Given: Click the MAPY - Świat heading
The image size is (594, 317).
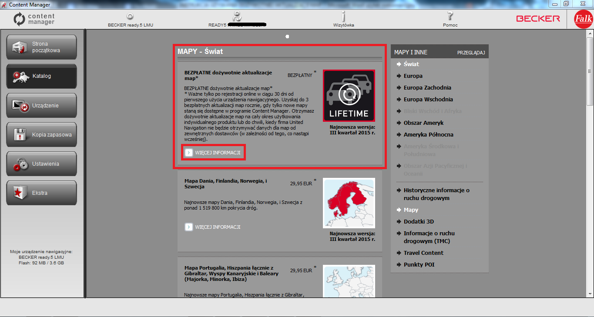Looking at the screenshot, I should tap(200, 51).
